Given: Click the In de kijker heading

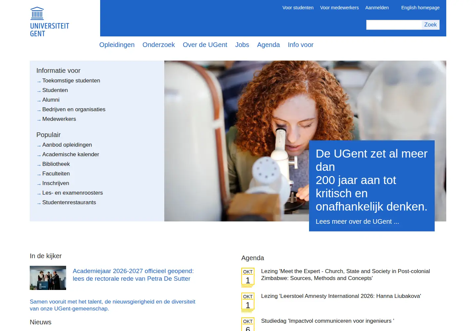Looking at the screenshot, I should (46, 256).
